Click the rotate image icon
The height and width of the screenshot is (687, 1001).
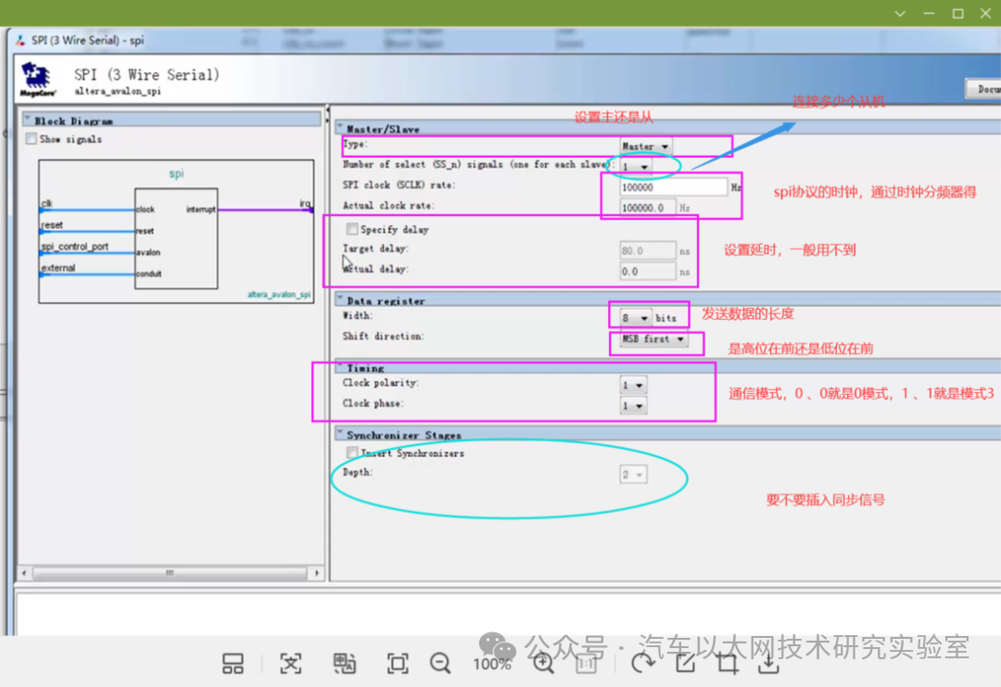[643, 664]
